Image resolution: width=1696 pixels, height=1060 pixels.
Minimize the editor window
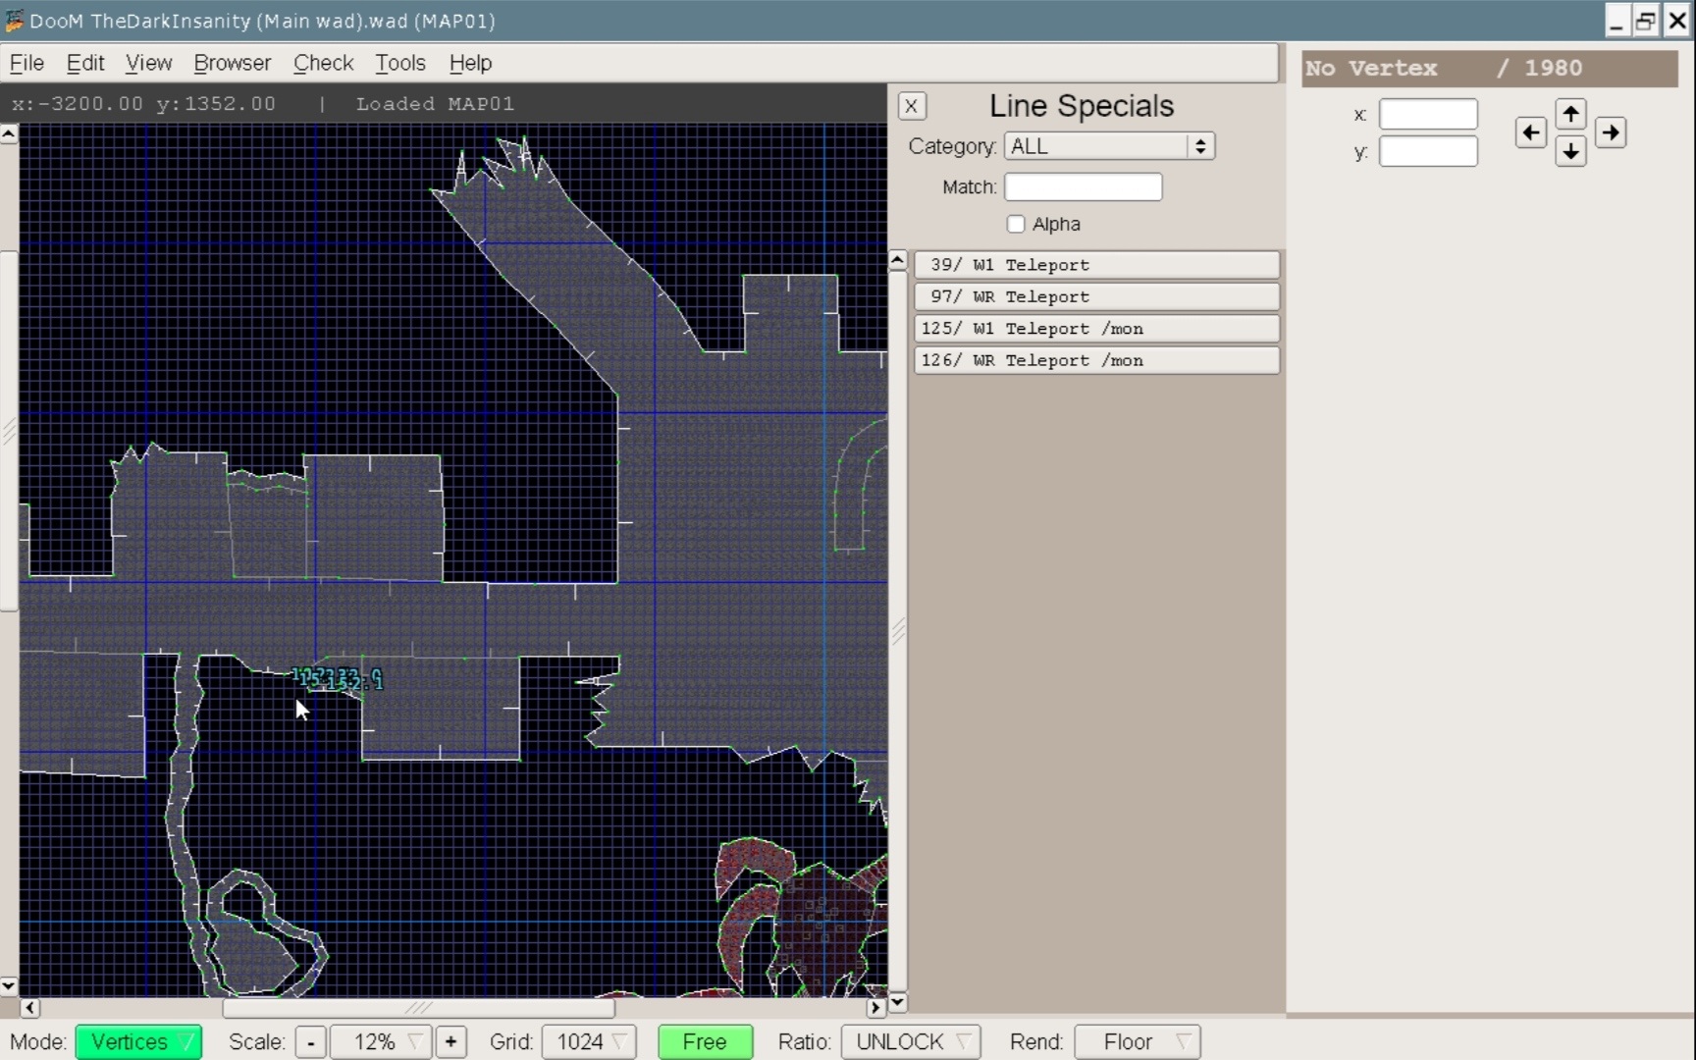[1616, 21]
